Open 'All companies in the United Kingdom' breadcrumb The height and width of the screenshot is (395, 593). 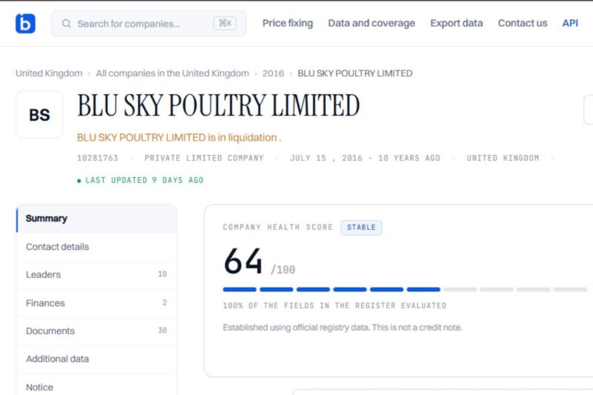[173, 73]
